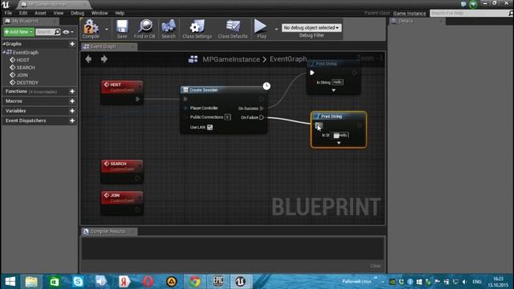Open the Window menu
Image resolution: width=514 pixels, height=289 pixels.
(100, 13)
